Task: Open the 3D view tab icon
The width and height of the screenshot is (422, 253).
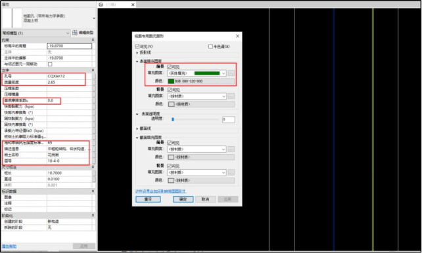Action: pos(101,5)
